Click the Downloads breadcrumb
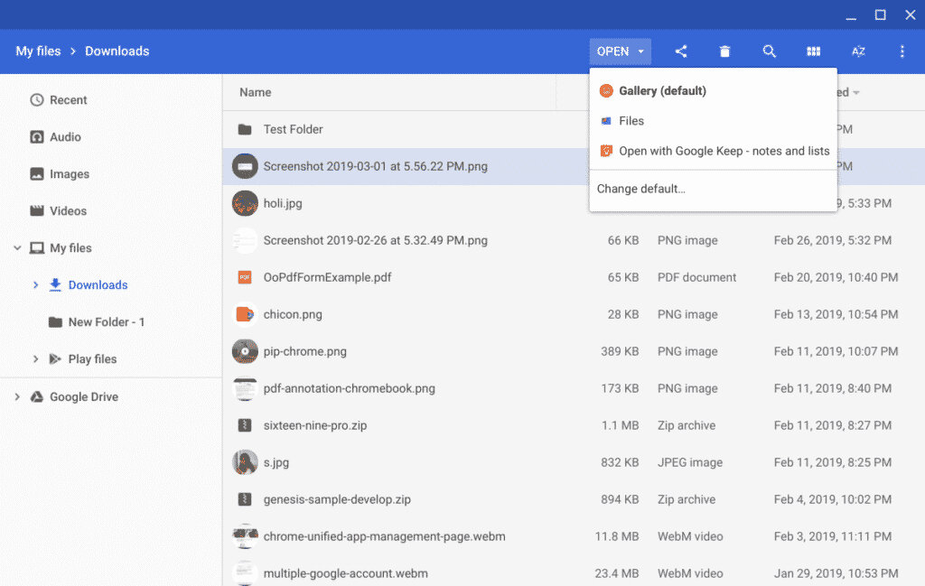Screen dimensions: 925x586 click(x=117, y=51)
